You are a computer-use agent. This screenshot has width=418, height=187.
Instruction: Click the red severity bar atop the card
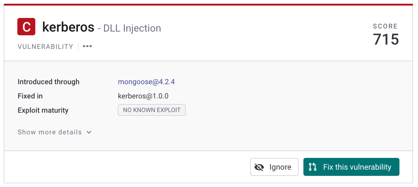[208, 5]
